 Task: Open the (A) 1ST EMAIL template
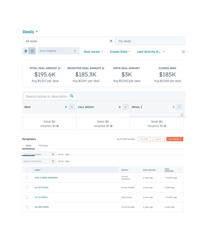coord(41,187)
